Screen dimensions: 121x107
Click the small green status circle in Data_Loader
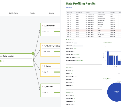(1, 61)
